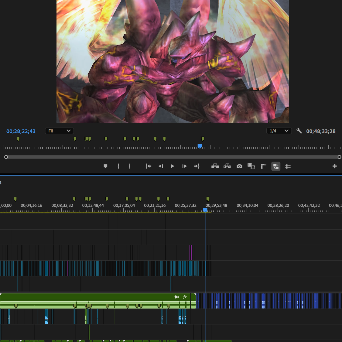The height and width of the screenshot is (342, 342).
Task: Click the Mark In bracket icon
Action: [118, 166]
